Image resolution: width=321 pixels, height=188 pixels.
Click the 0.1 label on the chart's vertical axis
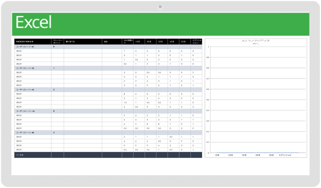click(x=208, y=142)
